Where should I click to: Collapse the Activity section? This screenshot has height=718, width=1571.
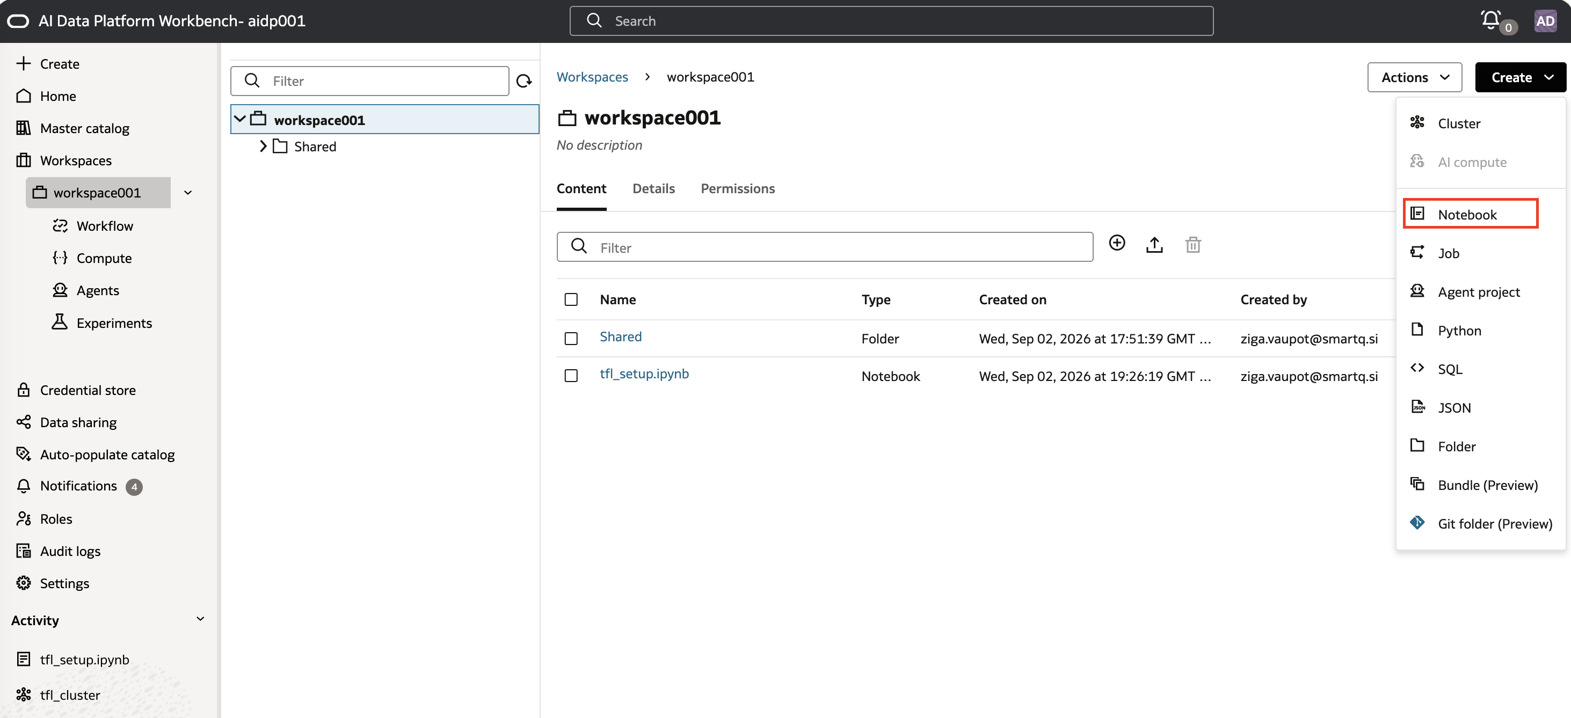coord(200,619)
